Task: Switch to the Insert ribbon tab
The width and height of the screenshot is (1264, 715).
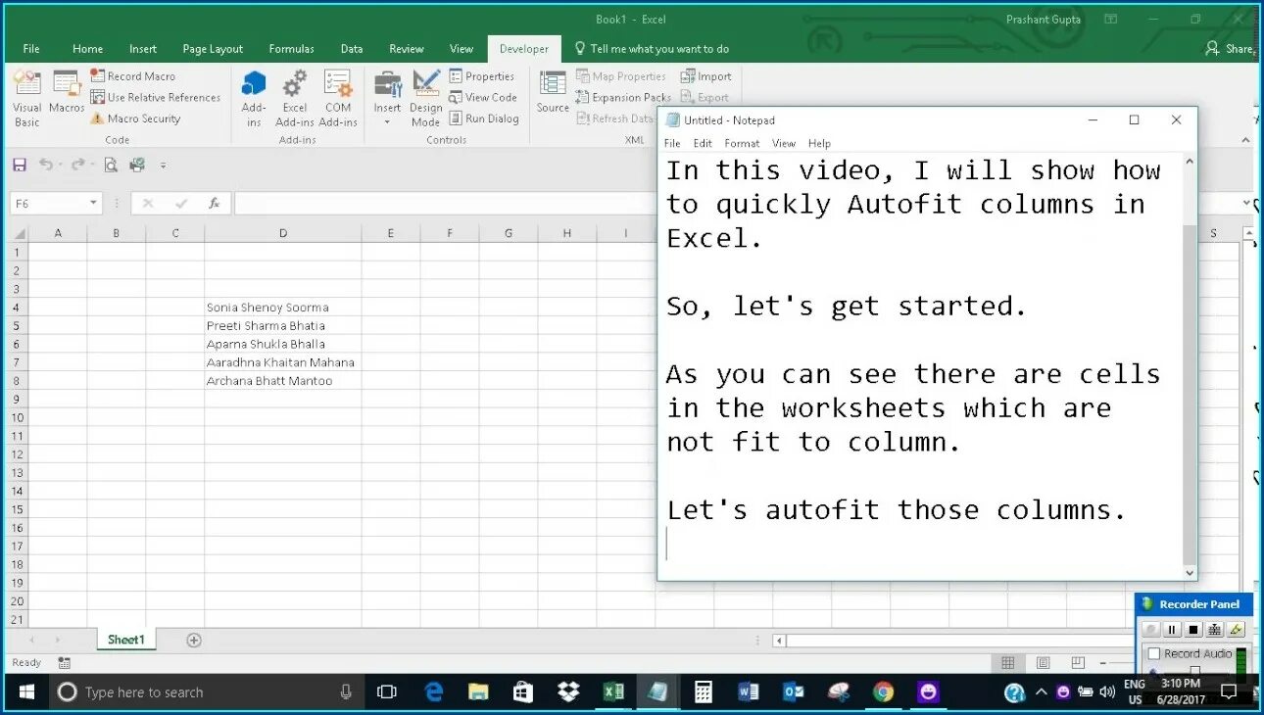Action: tap(143, 49)
